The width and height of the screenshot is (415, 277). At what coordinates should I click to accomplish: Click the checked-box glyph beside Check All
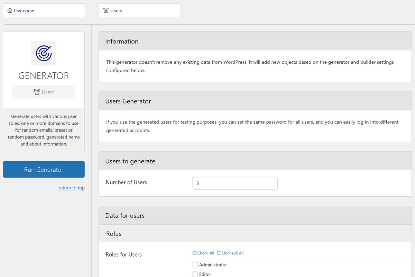tap(194, 253)
